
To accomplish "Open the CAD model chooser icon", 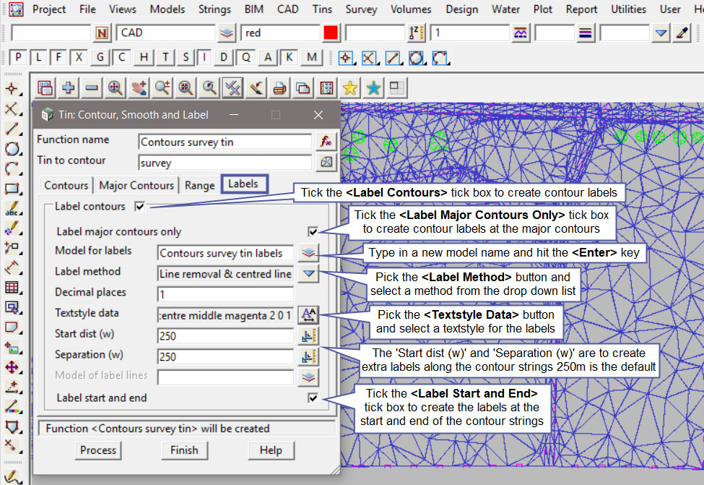I will 227,33.
